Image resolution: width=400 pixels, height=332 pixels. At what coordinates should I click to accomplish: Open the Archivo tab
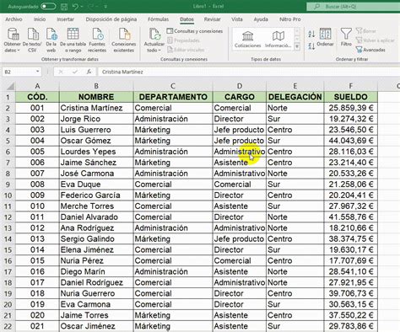[14, 19]
